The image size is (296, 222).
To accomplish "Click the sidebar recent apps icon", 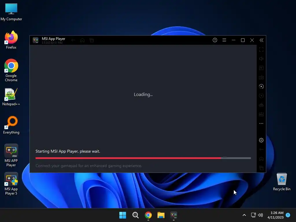I will (261, 168).
